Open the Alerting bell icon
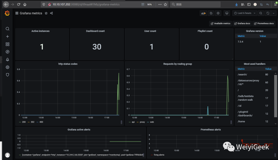 pos(7,59)
